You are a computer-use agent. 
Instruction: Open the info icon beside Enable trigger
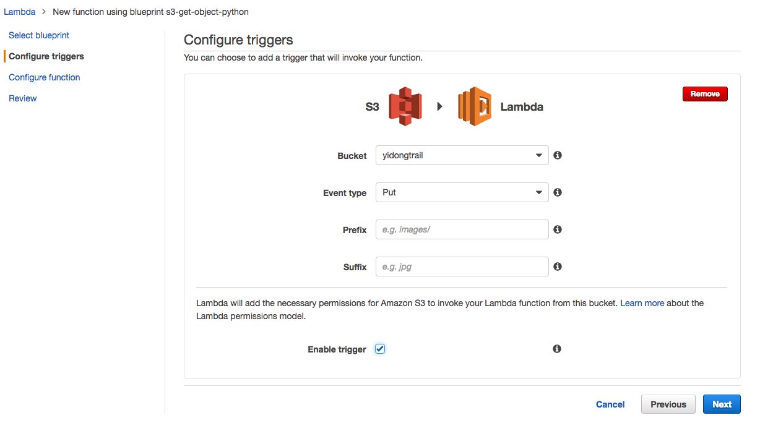point(557,349)
